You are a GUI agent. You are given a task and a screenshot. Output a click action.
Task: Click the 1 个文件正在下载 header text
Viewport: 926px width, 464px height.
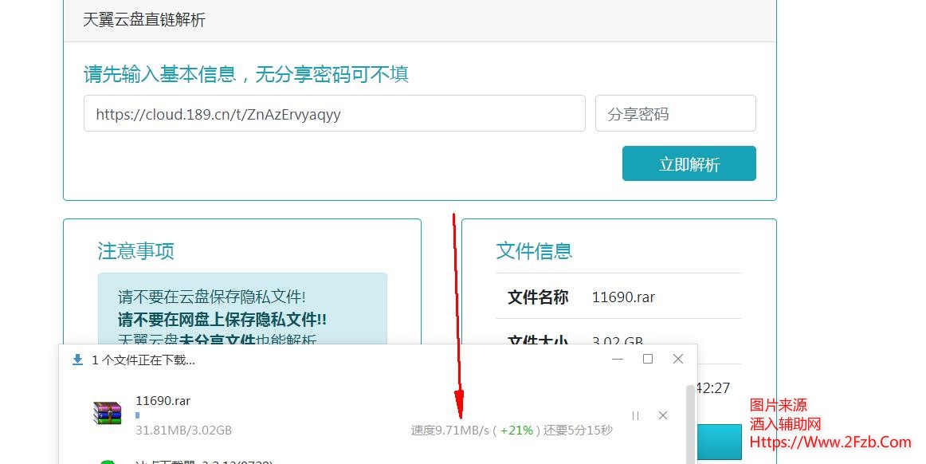pyautogui.click(x=143, y=360)
